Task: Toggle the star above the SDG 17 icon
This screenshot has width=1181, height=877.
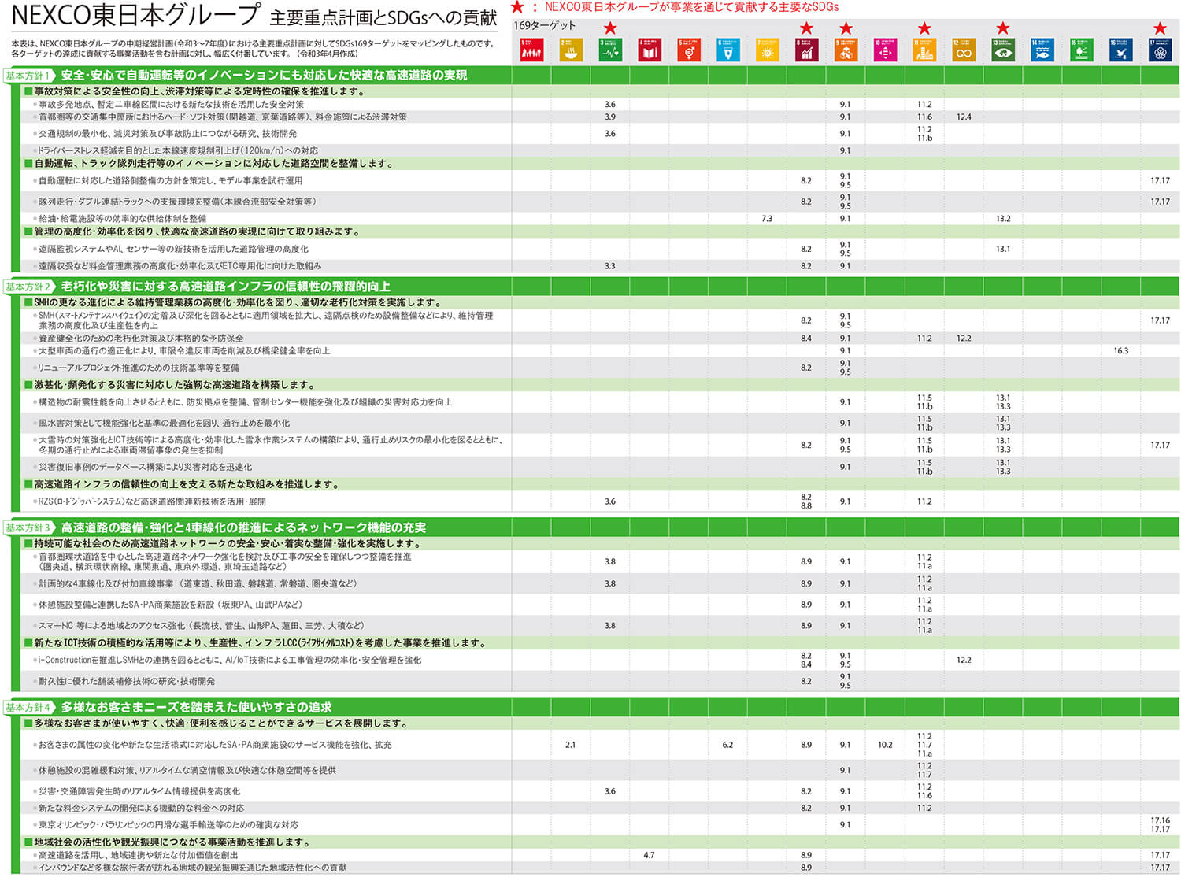Action: coord(1160,26)
